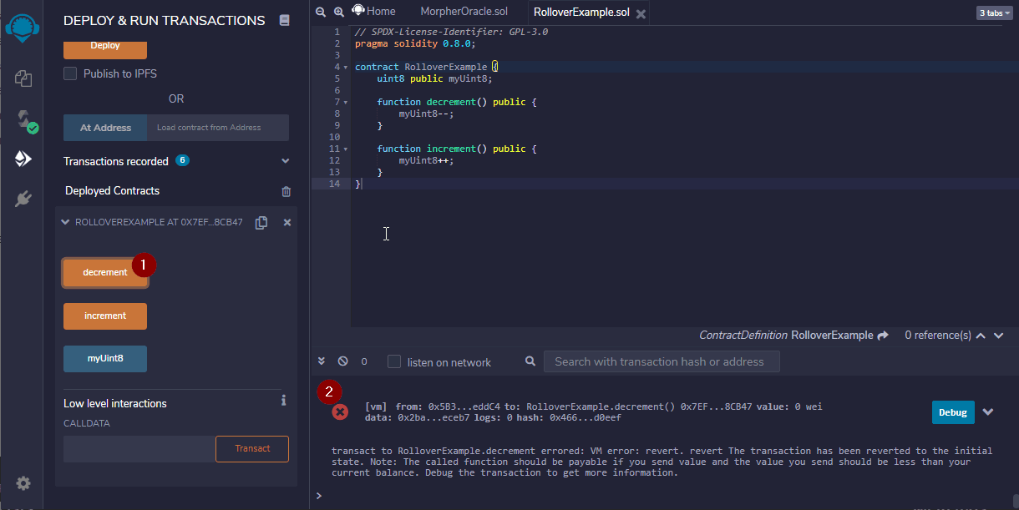Call the increment function button
The width and height of the screenshot is (1019, 510).
coord(105,316)
